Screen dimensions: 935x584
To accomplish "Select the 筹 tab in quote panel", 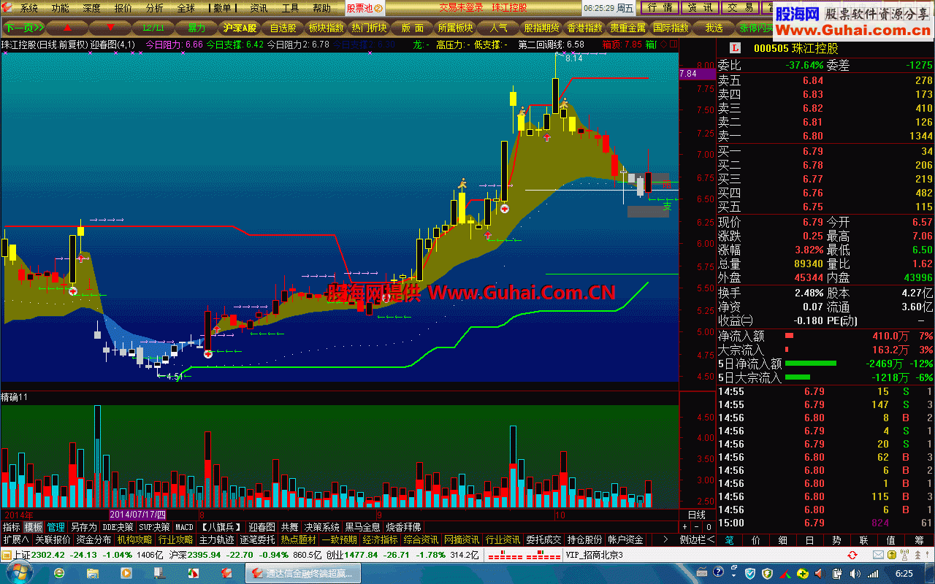I will 918,539.
